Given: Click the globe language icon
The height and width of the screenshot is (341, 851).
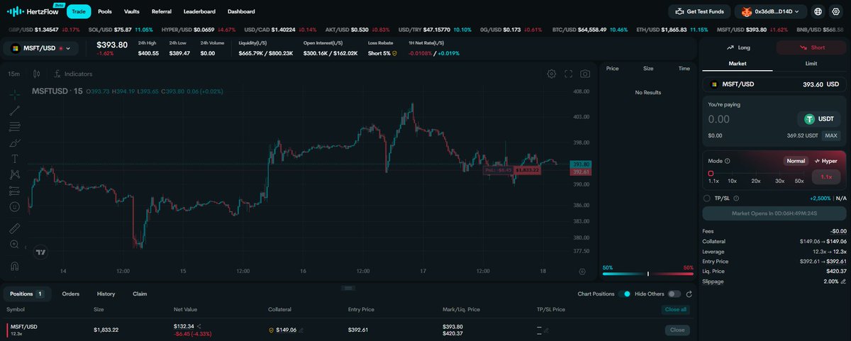Looking at the screenshot, I should pos(818,11).
